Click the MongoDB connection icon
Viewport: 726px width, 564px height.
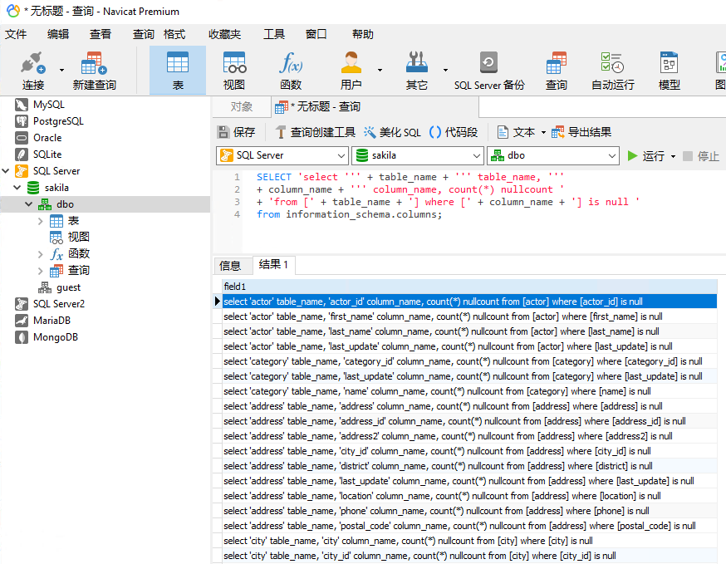click(22, 337)
